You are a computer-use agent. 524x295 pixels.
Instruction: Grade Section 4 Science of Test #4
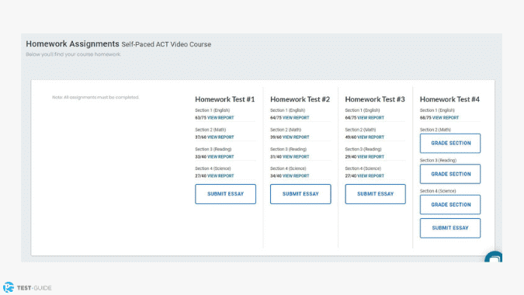[450, 204]
